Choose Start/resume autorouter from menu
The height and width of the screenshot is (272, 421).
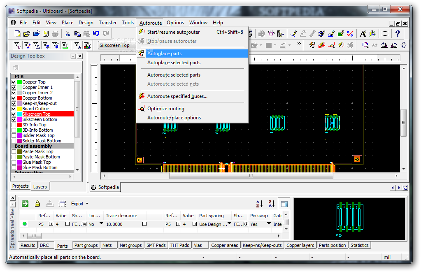click(x=193, y=32)
